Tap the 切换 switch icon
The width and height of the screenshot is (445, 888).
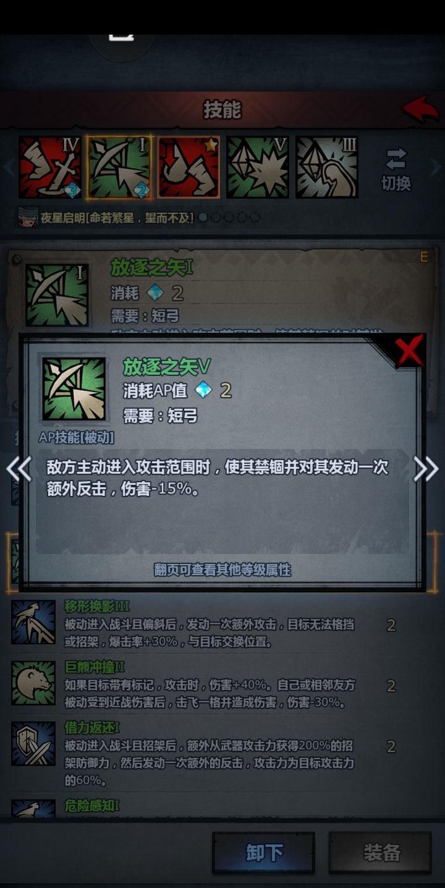click(396, 169)
